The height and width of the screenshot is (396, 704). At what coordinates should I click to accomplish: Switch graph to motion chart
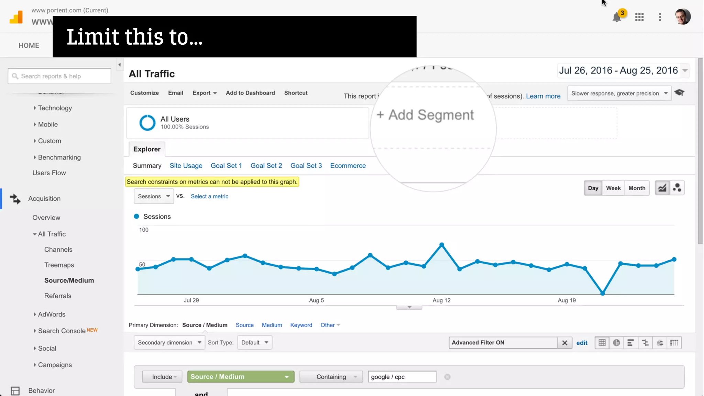click(x=677, y=188)
